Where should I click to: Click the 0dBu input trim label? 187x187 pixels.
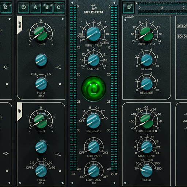click(x=81, y=37)
